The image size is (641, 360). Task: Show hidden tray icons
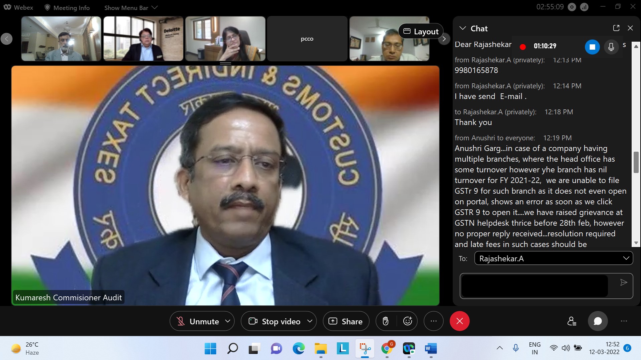click(x=500, y=348)
